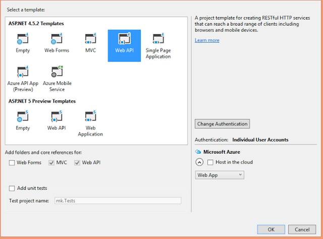This screenshot has width=323, height=239.
Task: Select the ASP.NET 4.5.2 Empty template icon
Action: [23, 39]
